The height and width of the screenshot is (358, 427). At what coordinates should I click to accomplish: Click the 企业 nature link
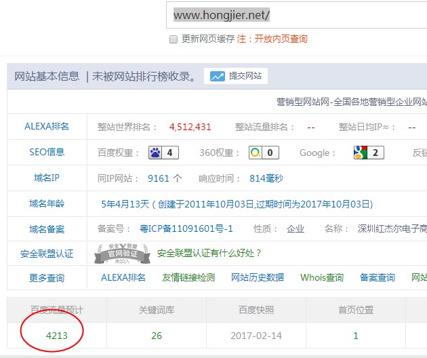[x=296, y=229]
